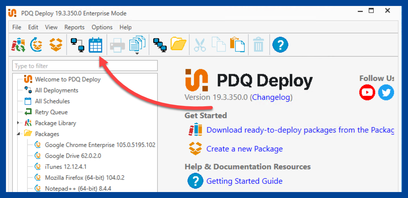The width and height of the screenshot is (408, 198).
Task: Open the View menu
Action: [51, 27]
